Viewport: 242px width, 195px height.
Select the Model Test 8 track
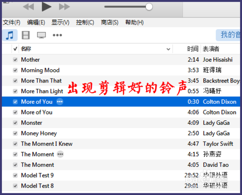pyautogui.click(x=37, y=186)
